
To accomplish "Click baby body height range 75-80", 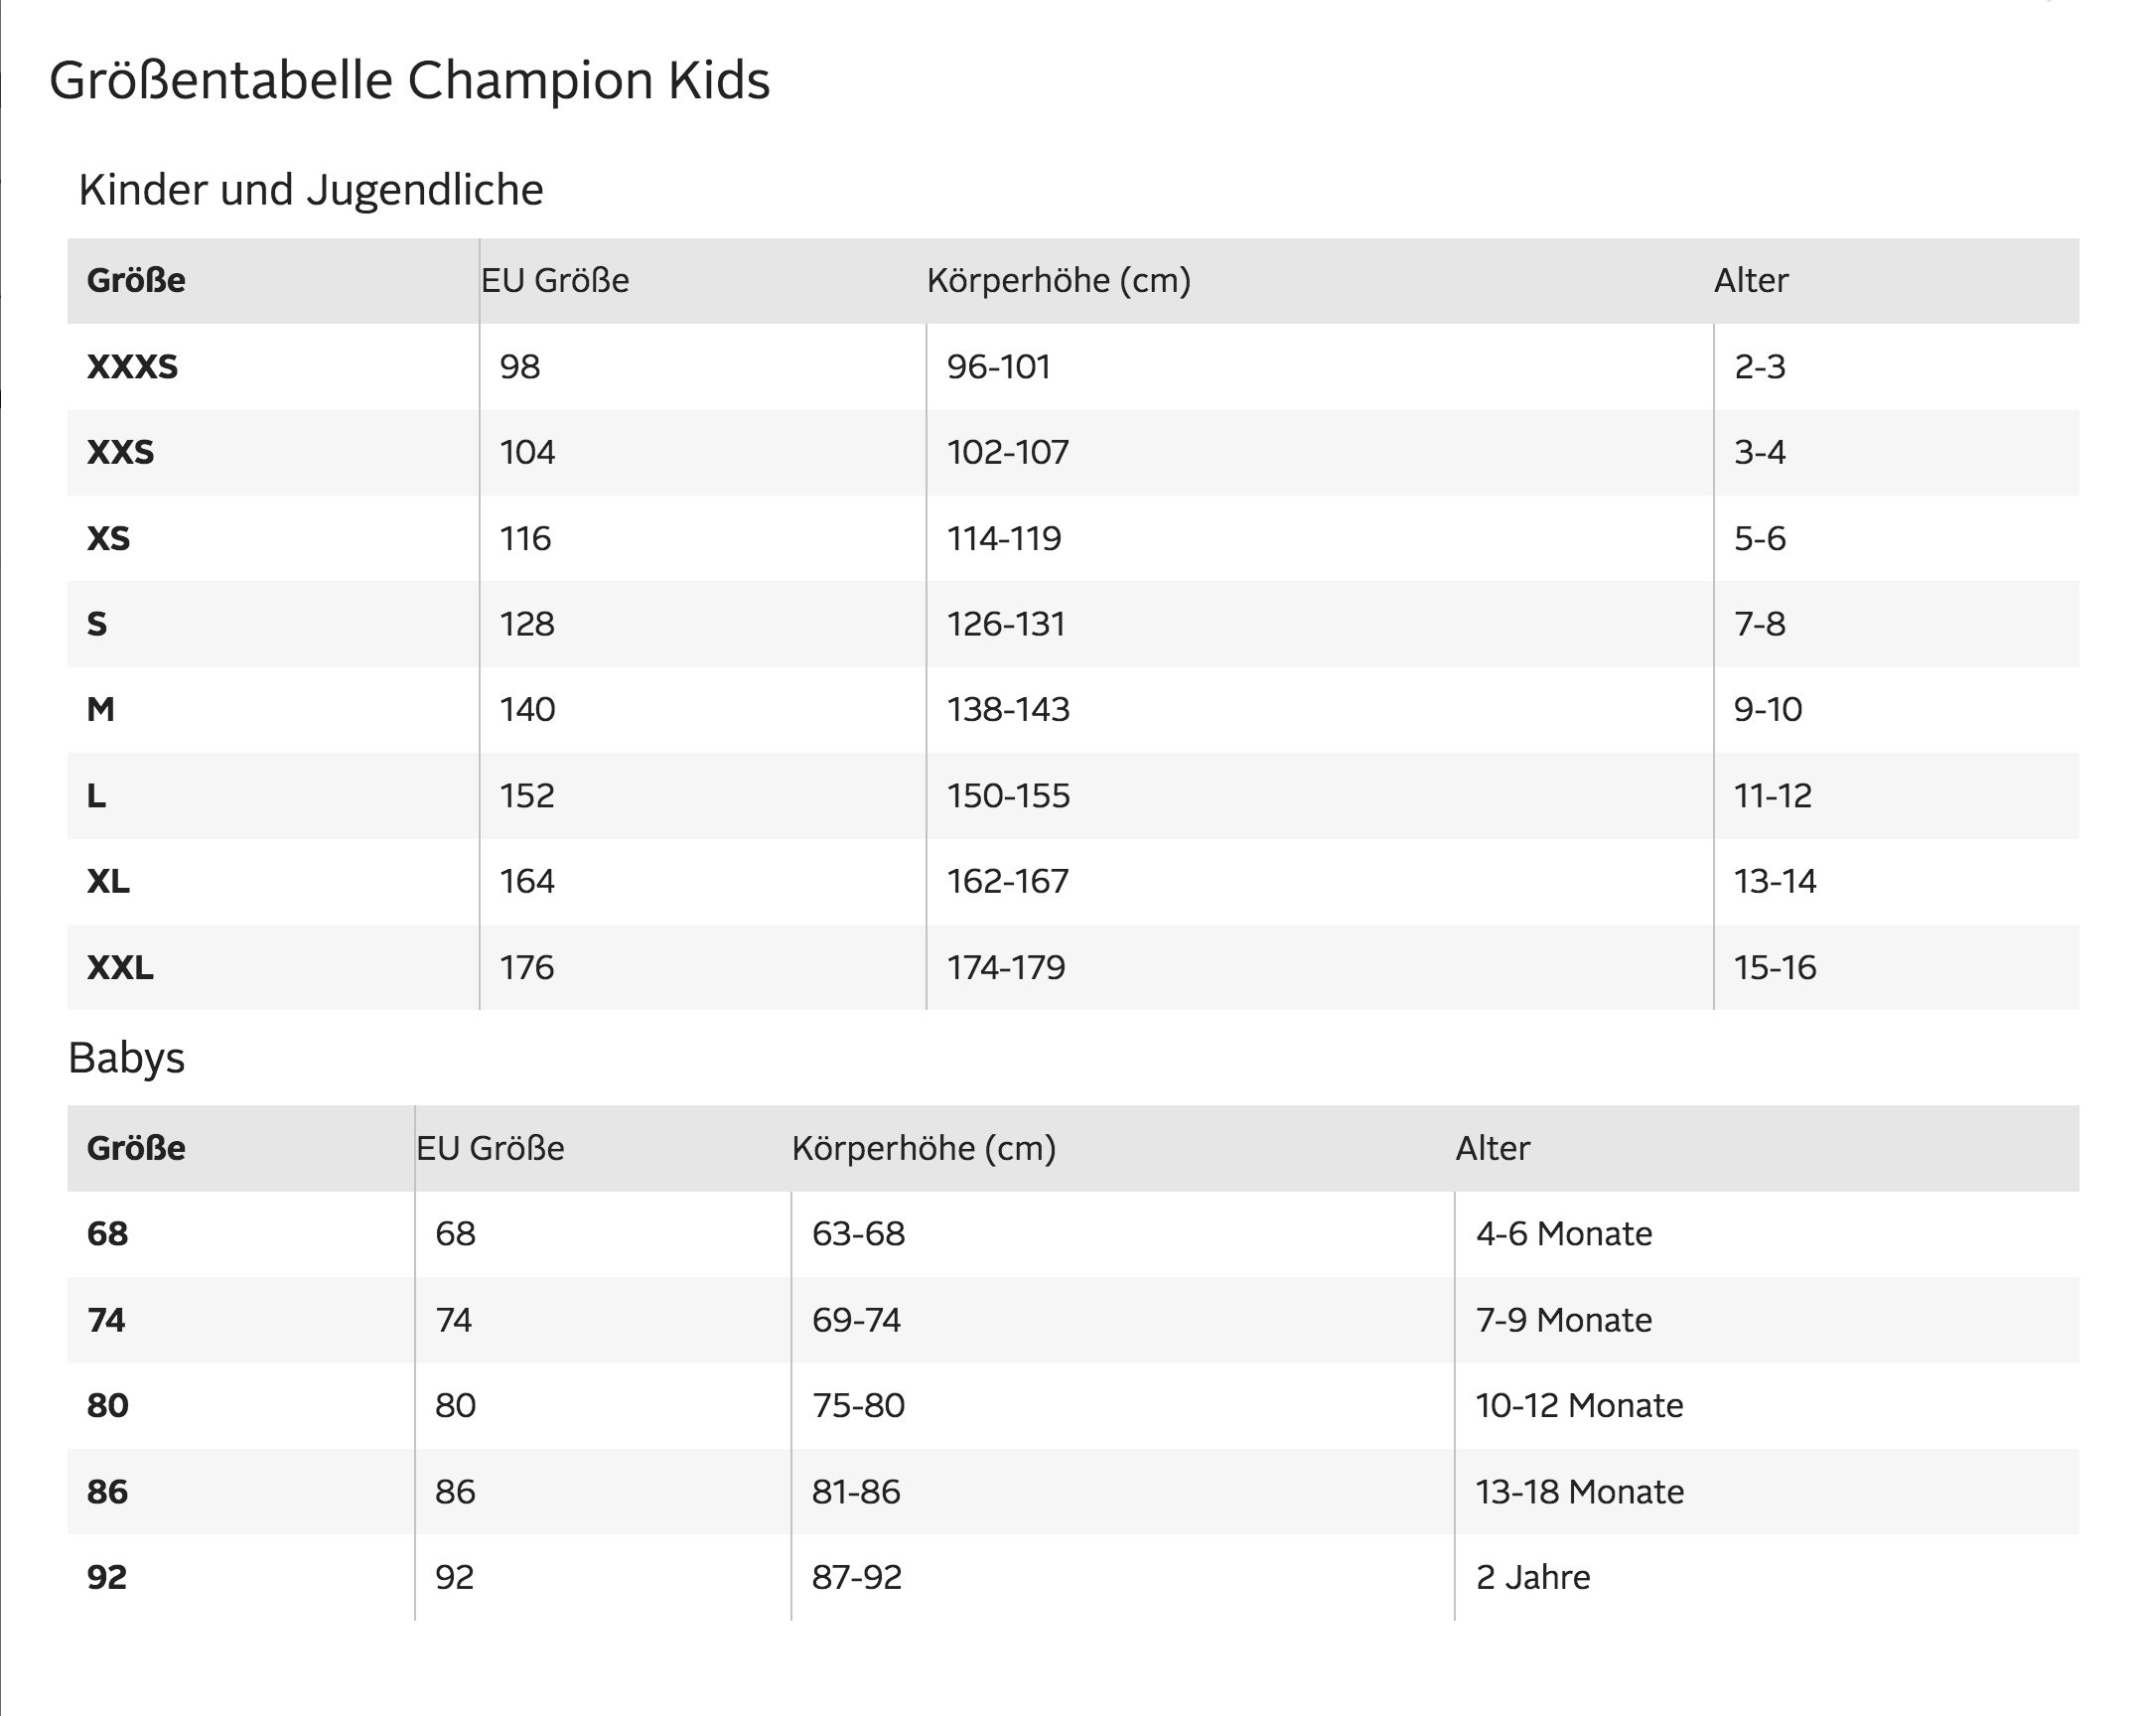I will [x=858, y=1405].
